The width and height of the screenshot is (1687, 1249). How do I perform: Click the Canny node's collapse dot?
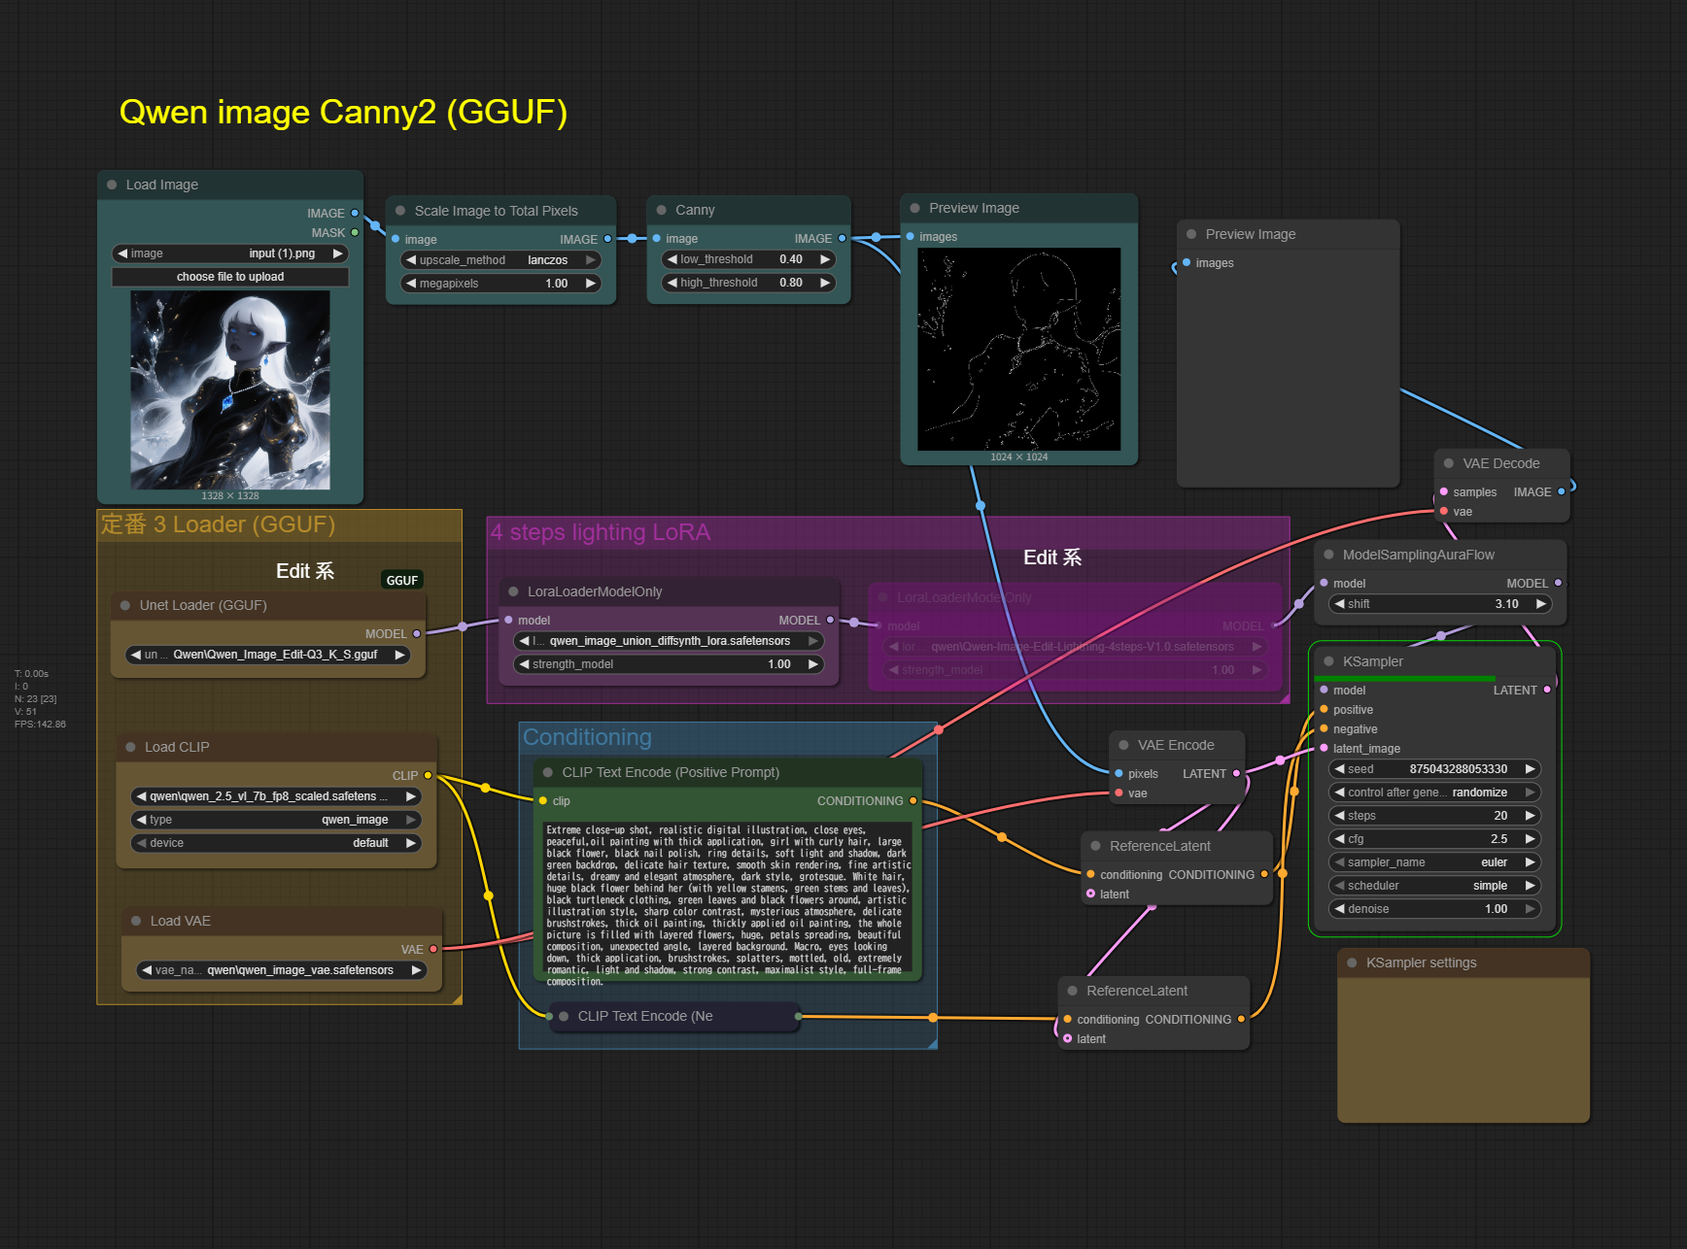click(662, 210)
